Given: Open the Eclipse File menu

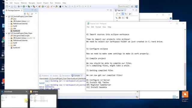Looking at the screenshot, I should point(7,3).
